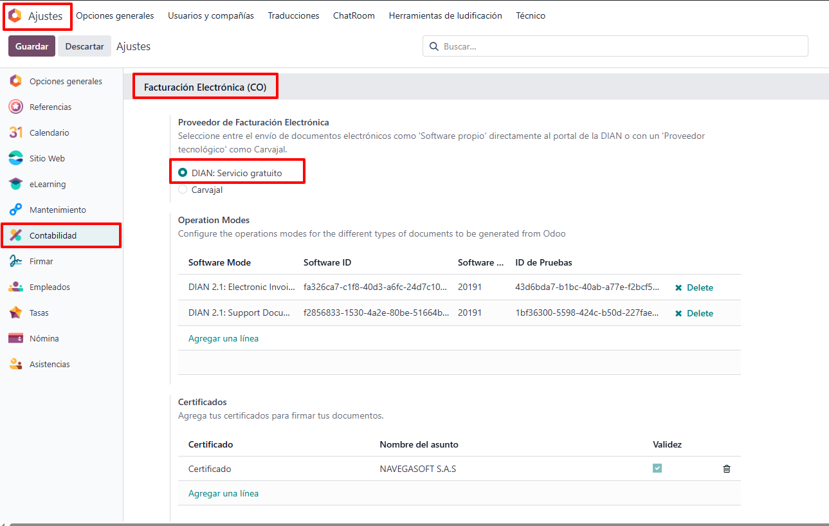Screen dimensions: 829x526
Task: Click the DIAN 2.1: Electronic Invoice cell
Action: pyautogui.click(x=241, y=287)
